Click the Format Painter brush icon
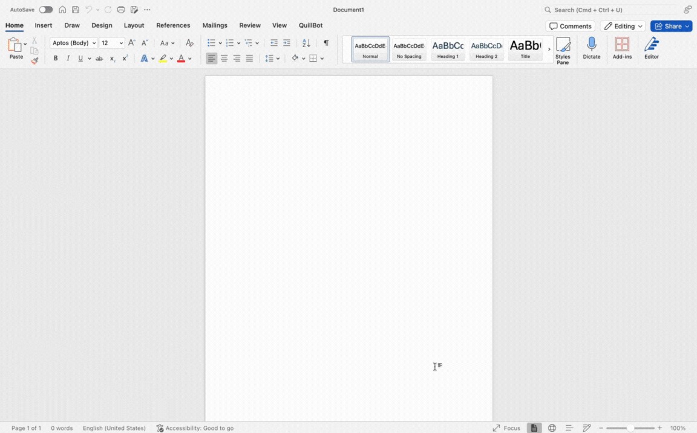The width and height of the screenshot is (697, 433). [x=34, y=61]
